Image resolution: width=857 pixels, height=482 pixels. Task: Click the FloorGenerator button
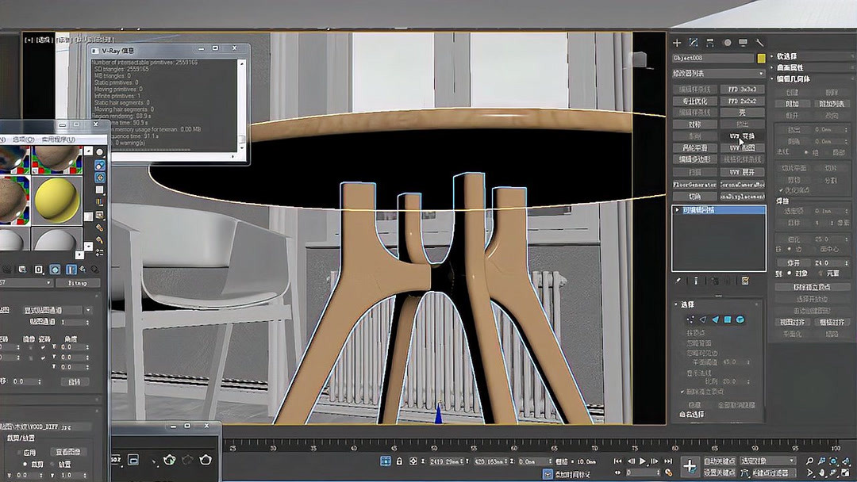694,183
